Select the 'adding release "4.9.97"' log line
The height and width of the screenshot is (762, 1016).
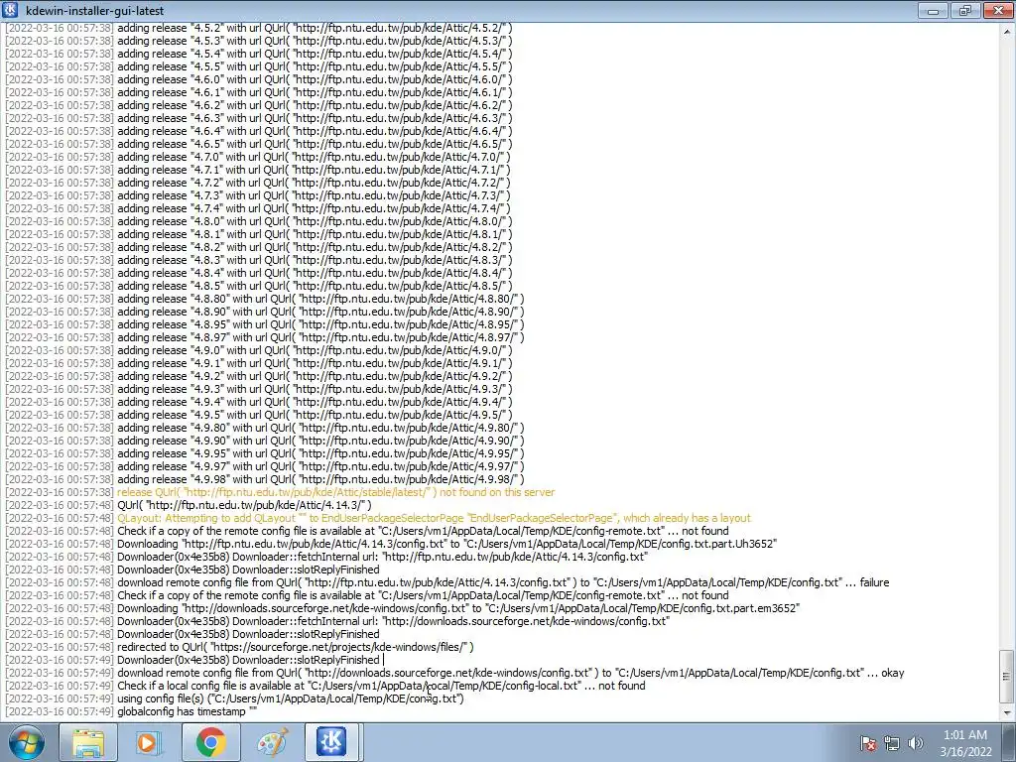pos(265,466)
